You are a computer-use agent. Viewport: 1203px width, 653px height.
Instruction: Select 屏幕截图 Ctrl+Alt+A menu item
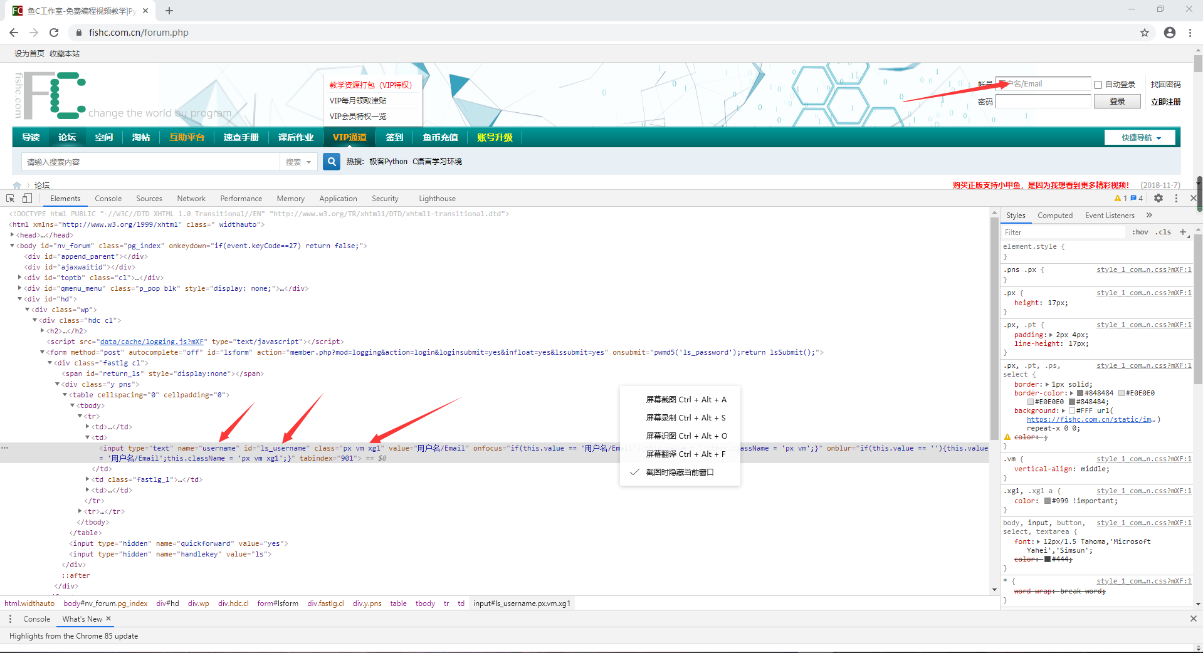tap(680, 399)
